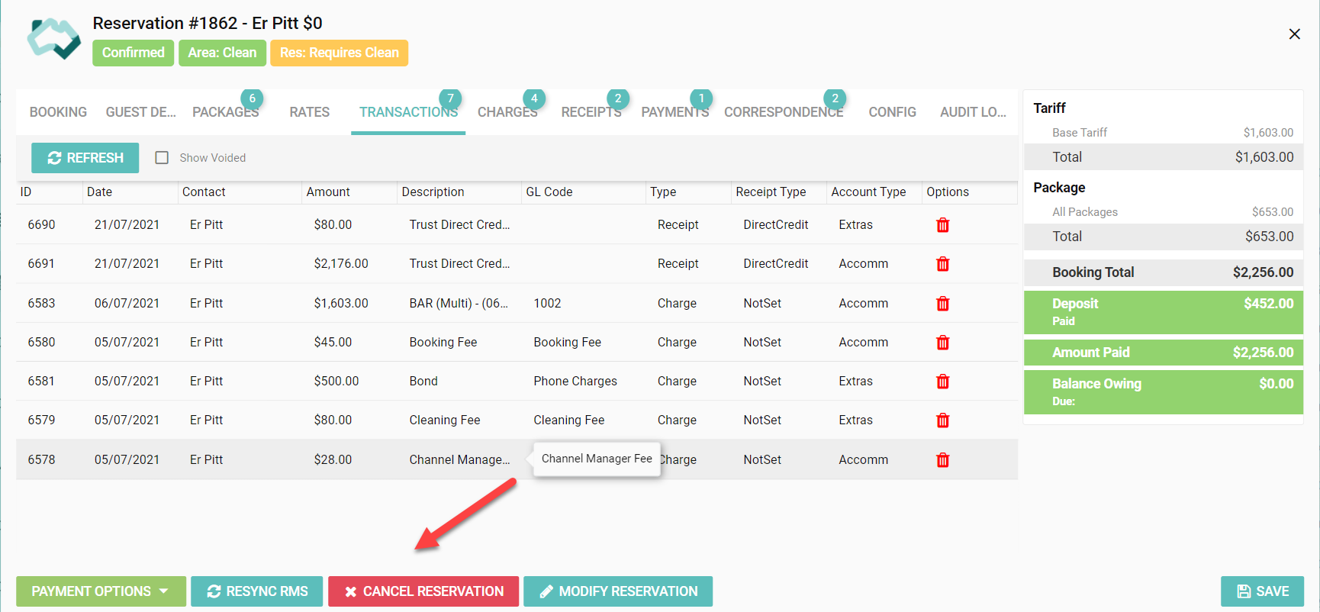Open the Receipts tab
The image size is (1320, 612).
[x=591, y=112]
